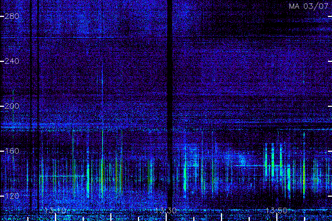
Task: Click the 13:30 time label
Action: click(x=166, y=210)
